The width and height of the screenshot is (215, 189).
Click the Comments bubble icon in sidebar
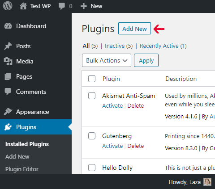tap(8, 92)
